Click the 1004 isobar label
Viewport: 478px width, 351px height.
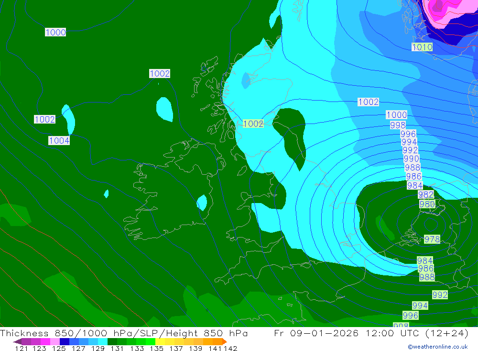click(59, 140)
